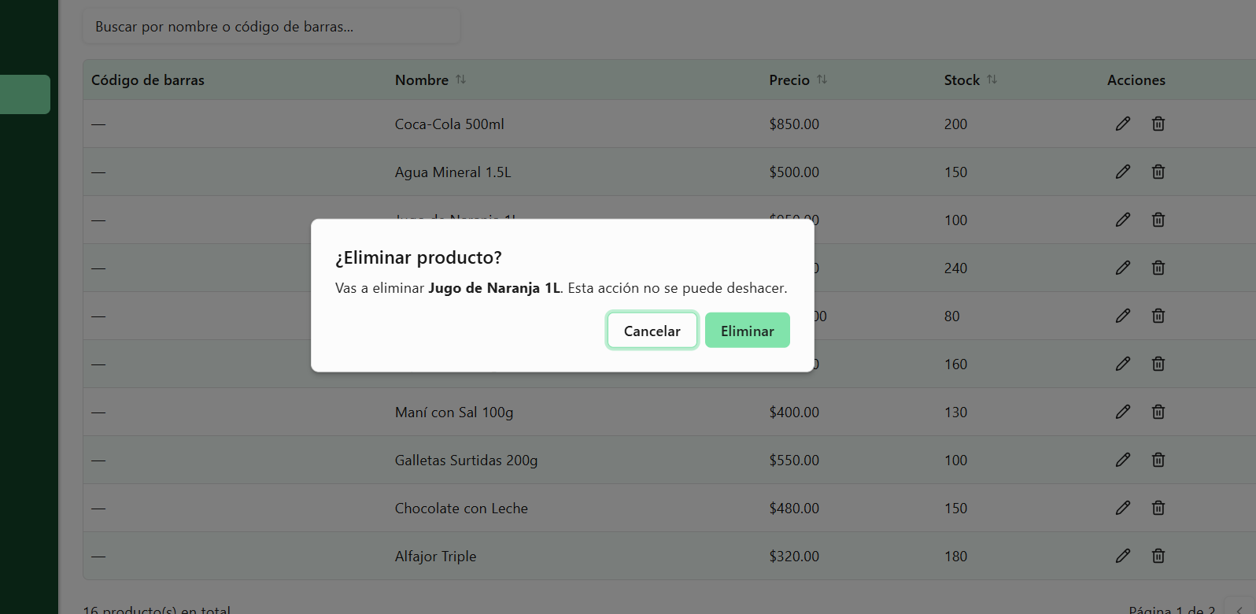Sort the table by Nombre
The height and width of the screenshot is (614, 1256).
coord(430,80)
